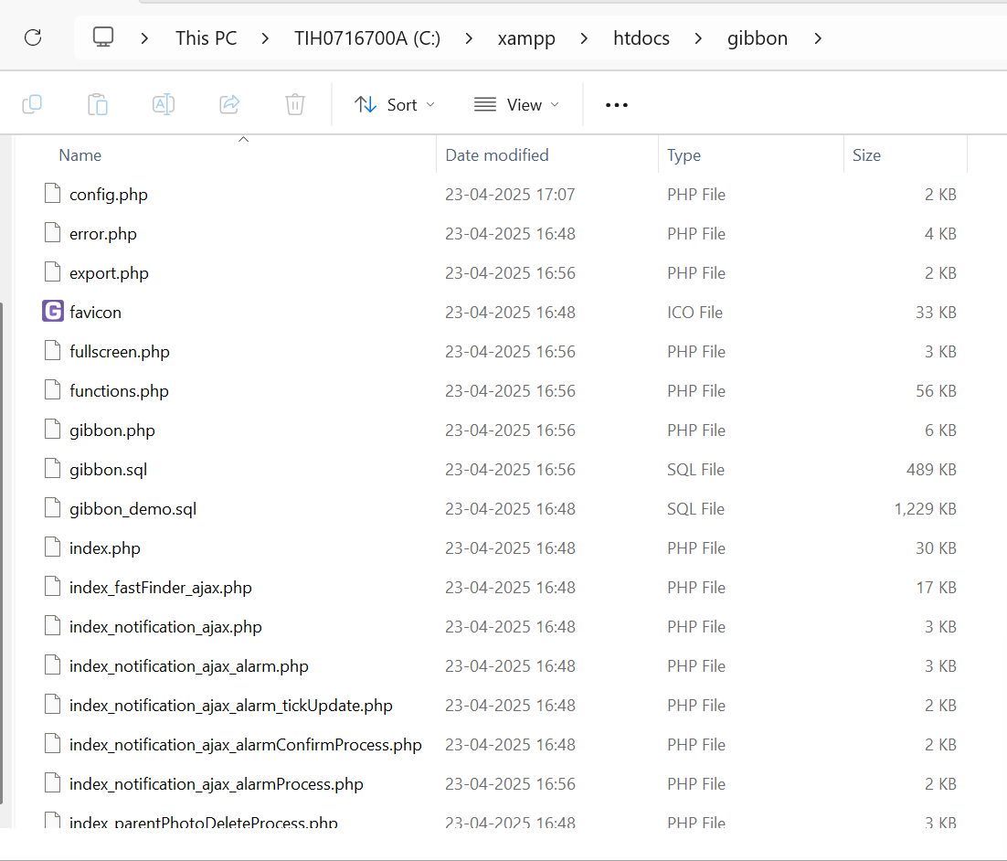Select the index_fastFinder_ajax.php file name
The height and width of the screenshot is (861, 1007).
(161, 588)
